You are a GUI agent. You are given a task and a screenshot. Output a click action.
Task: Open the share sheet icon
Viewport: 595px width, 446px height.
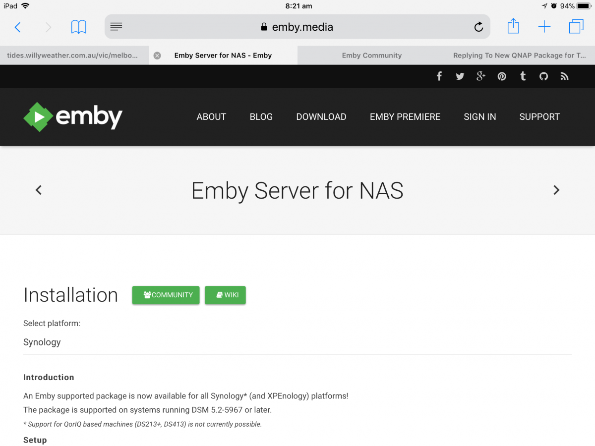513,26
